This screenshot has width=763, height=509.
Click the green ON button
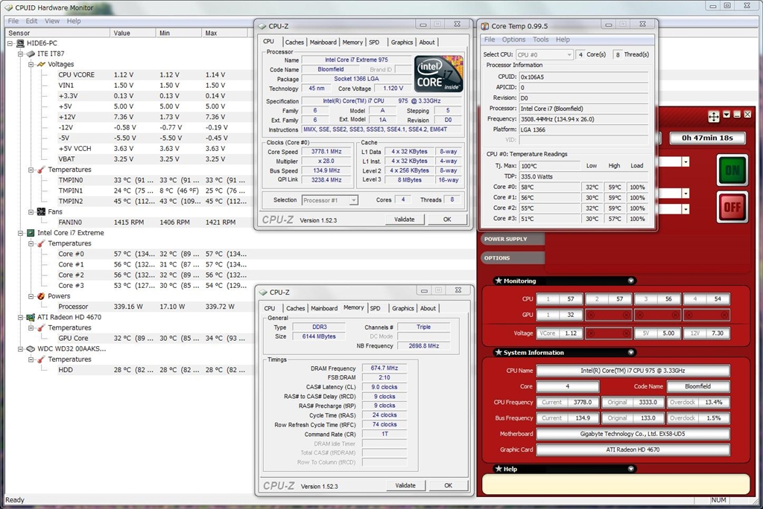pos(732,170)
